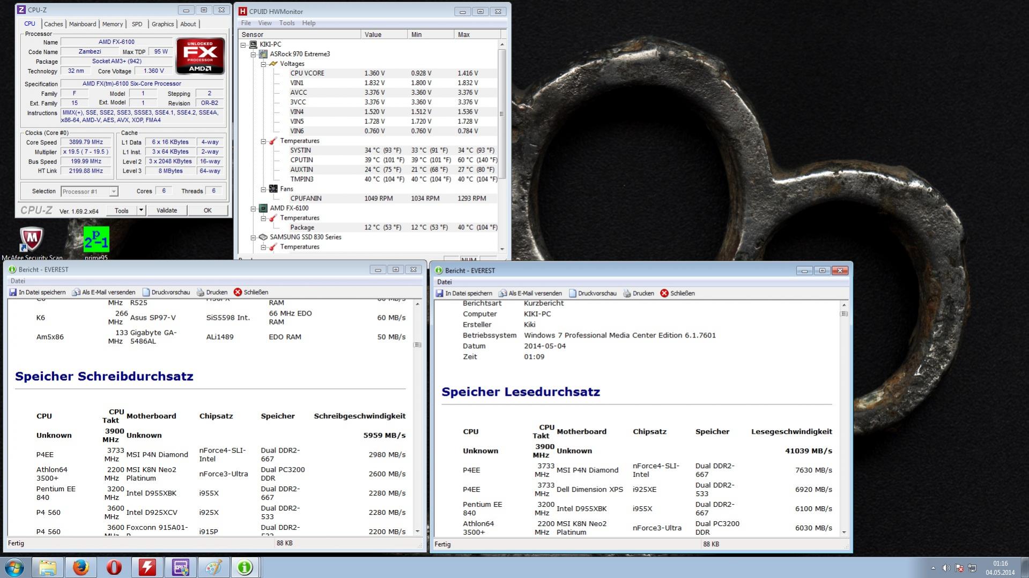1029x578 pixels.
Task: Collapse the KIKI-PC tree node in HWMonitor
Action: 243,44
